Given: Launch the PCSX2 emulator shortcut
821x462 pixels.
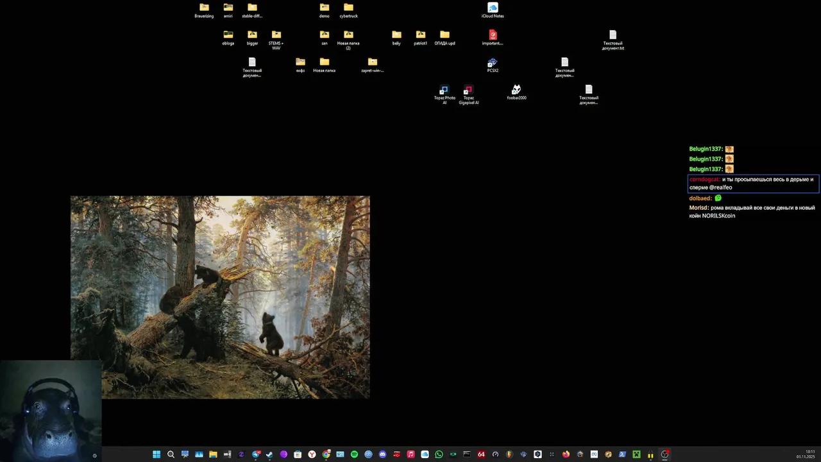Looking at the screenshot, I should pyautogui.click(x=493, y=65).
